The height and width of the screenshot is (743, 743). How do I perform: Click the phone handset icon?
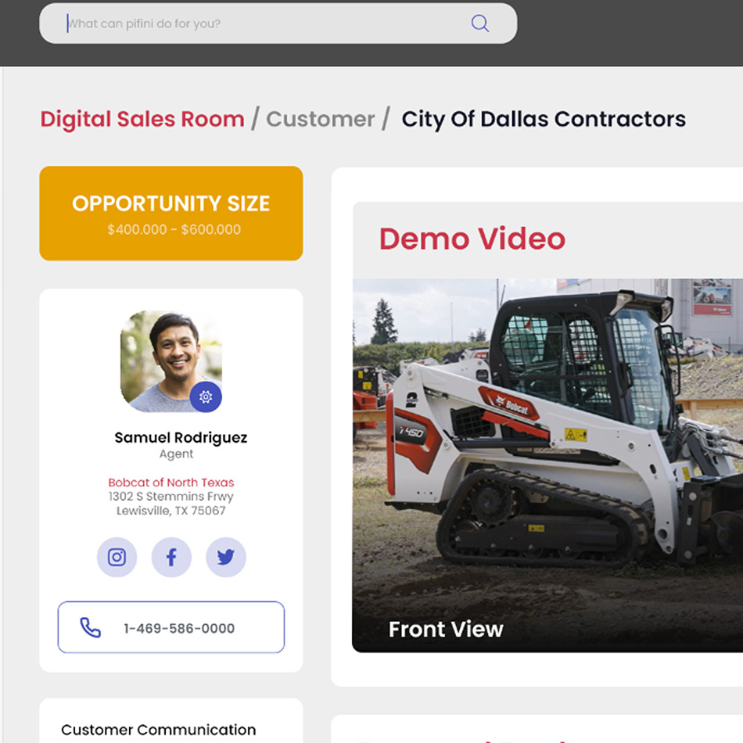91,627
